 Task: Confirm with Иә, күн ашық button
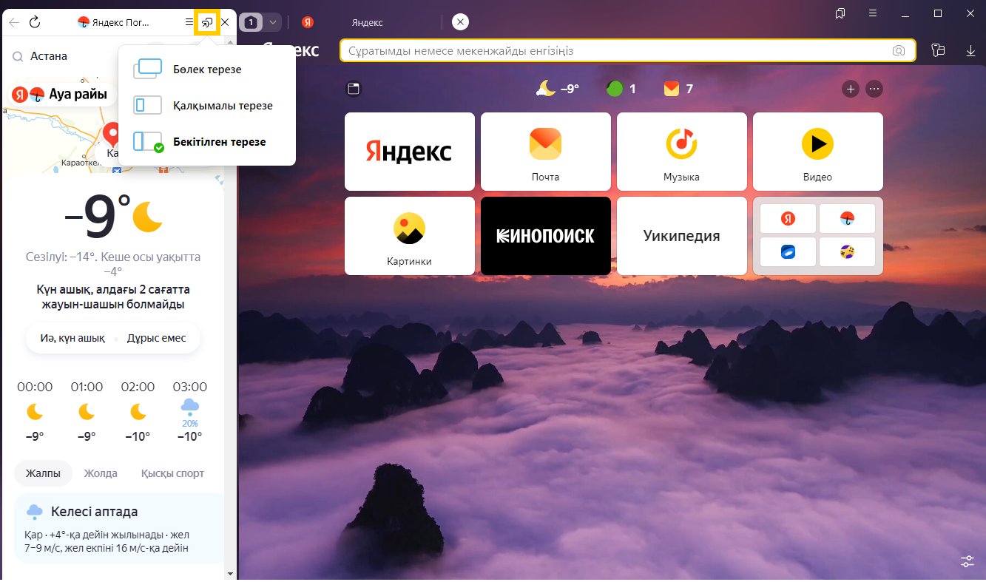72,338
